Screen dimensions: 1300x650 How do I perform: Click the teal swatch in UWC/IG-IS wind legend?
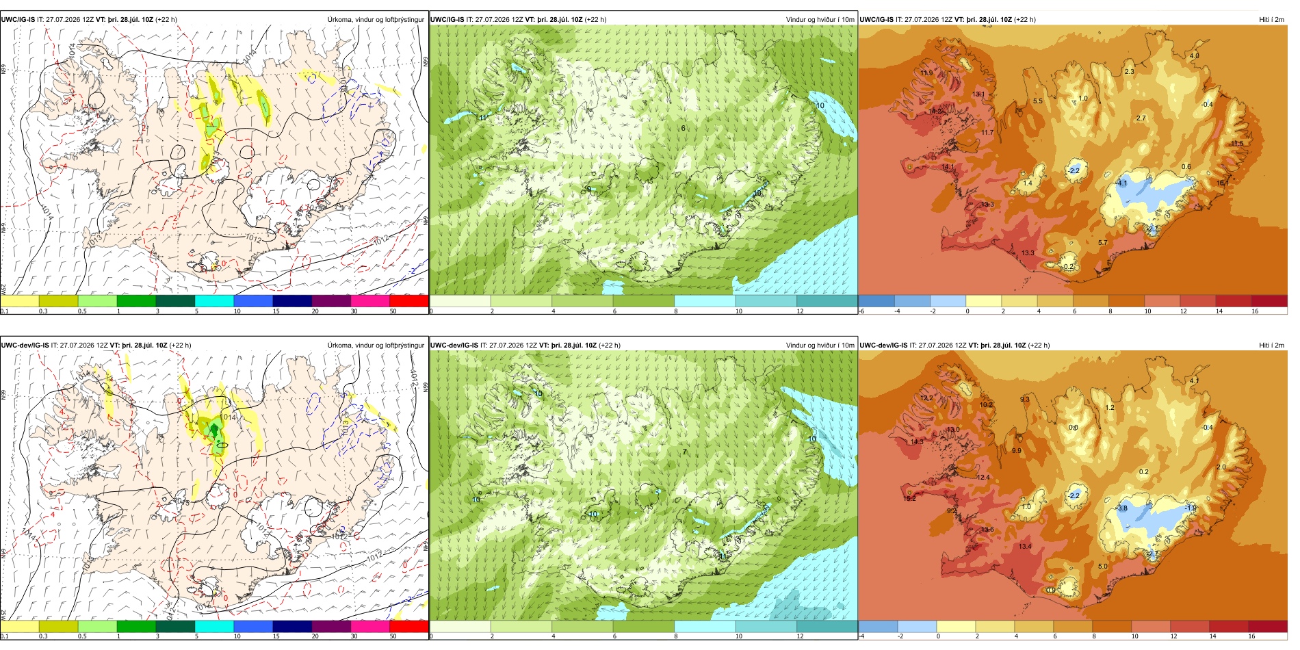[827, 300]
